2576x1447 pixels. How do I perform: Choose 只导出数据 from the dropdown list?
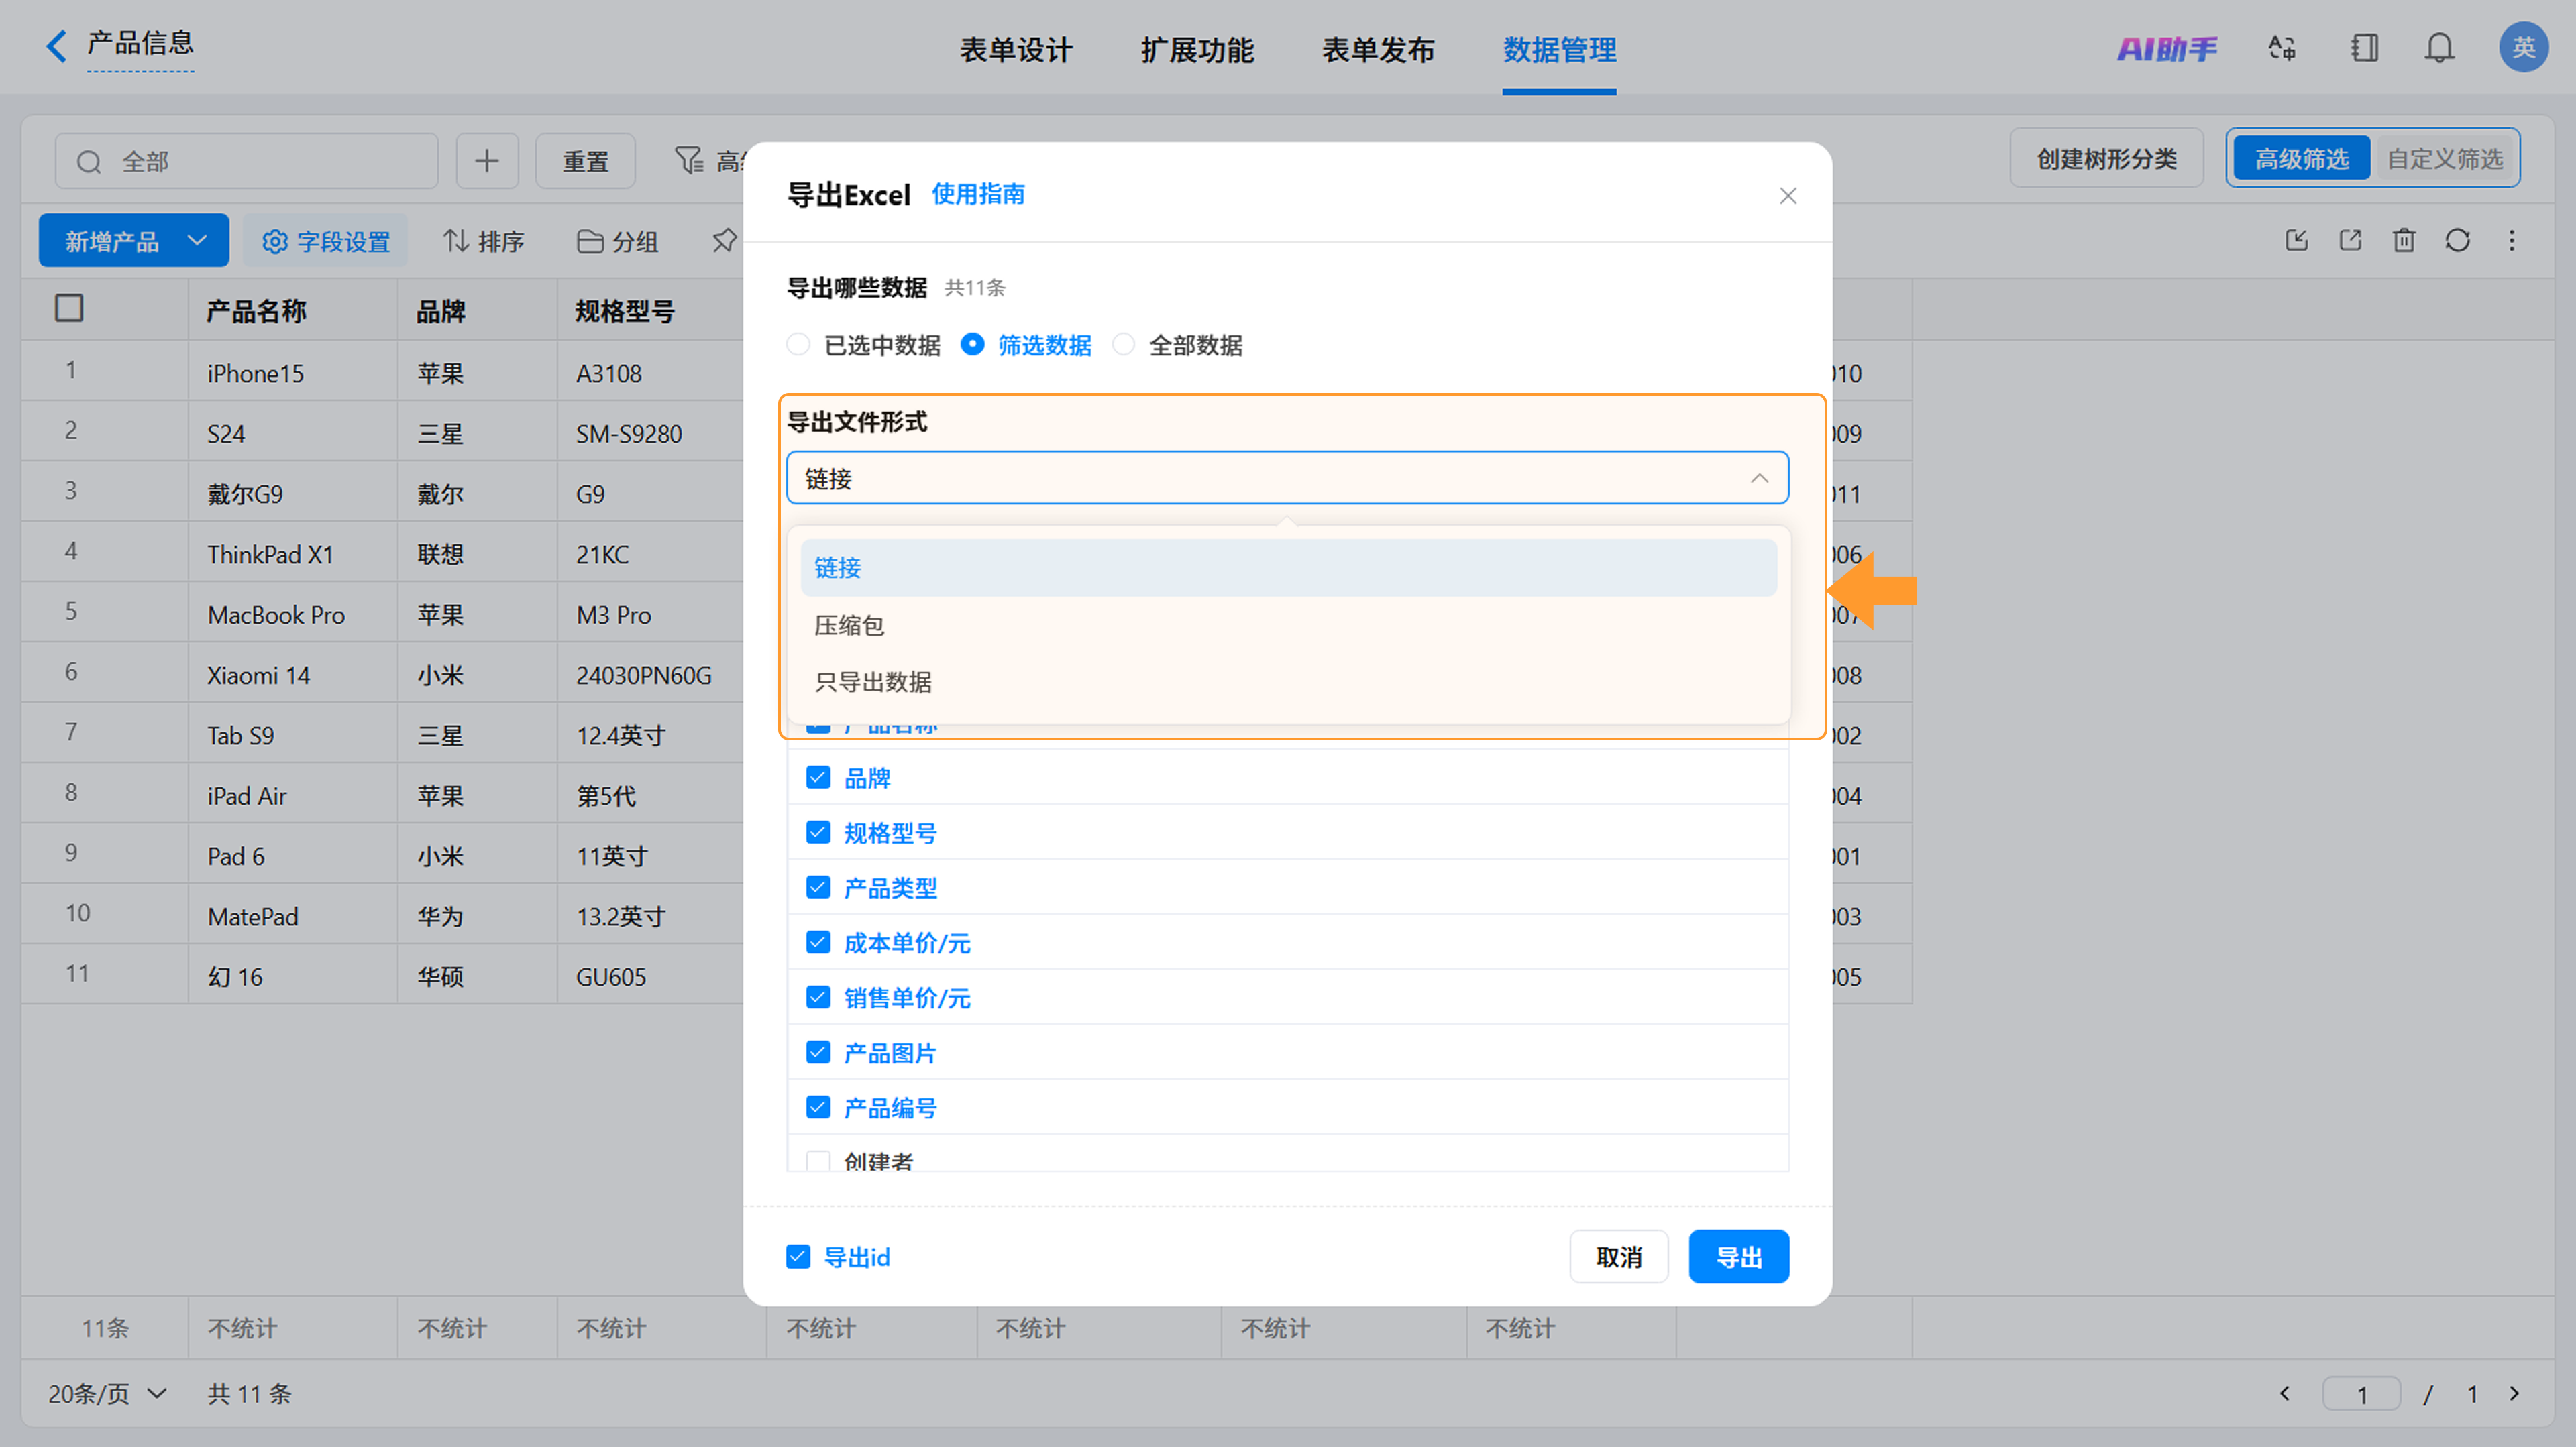pos(1288,681)
